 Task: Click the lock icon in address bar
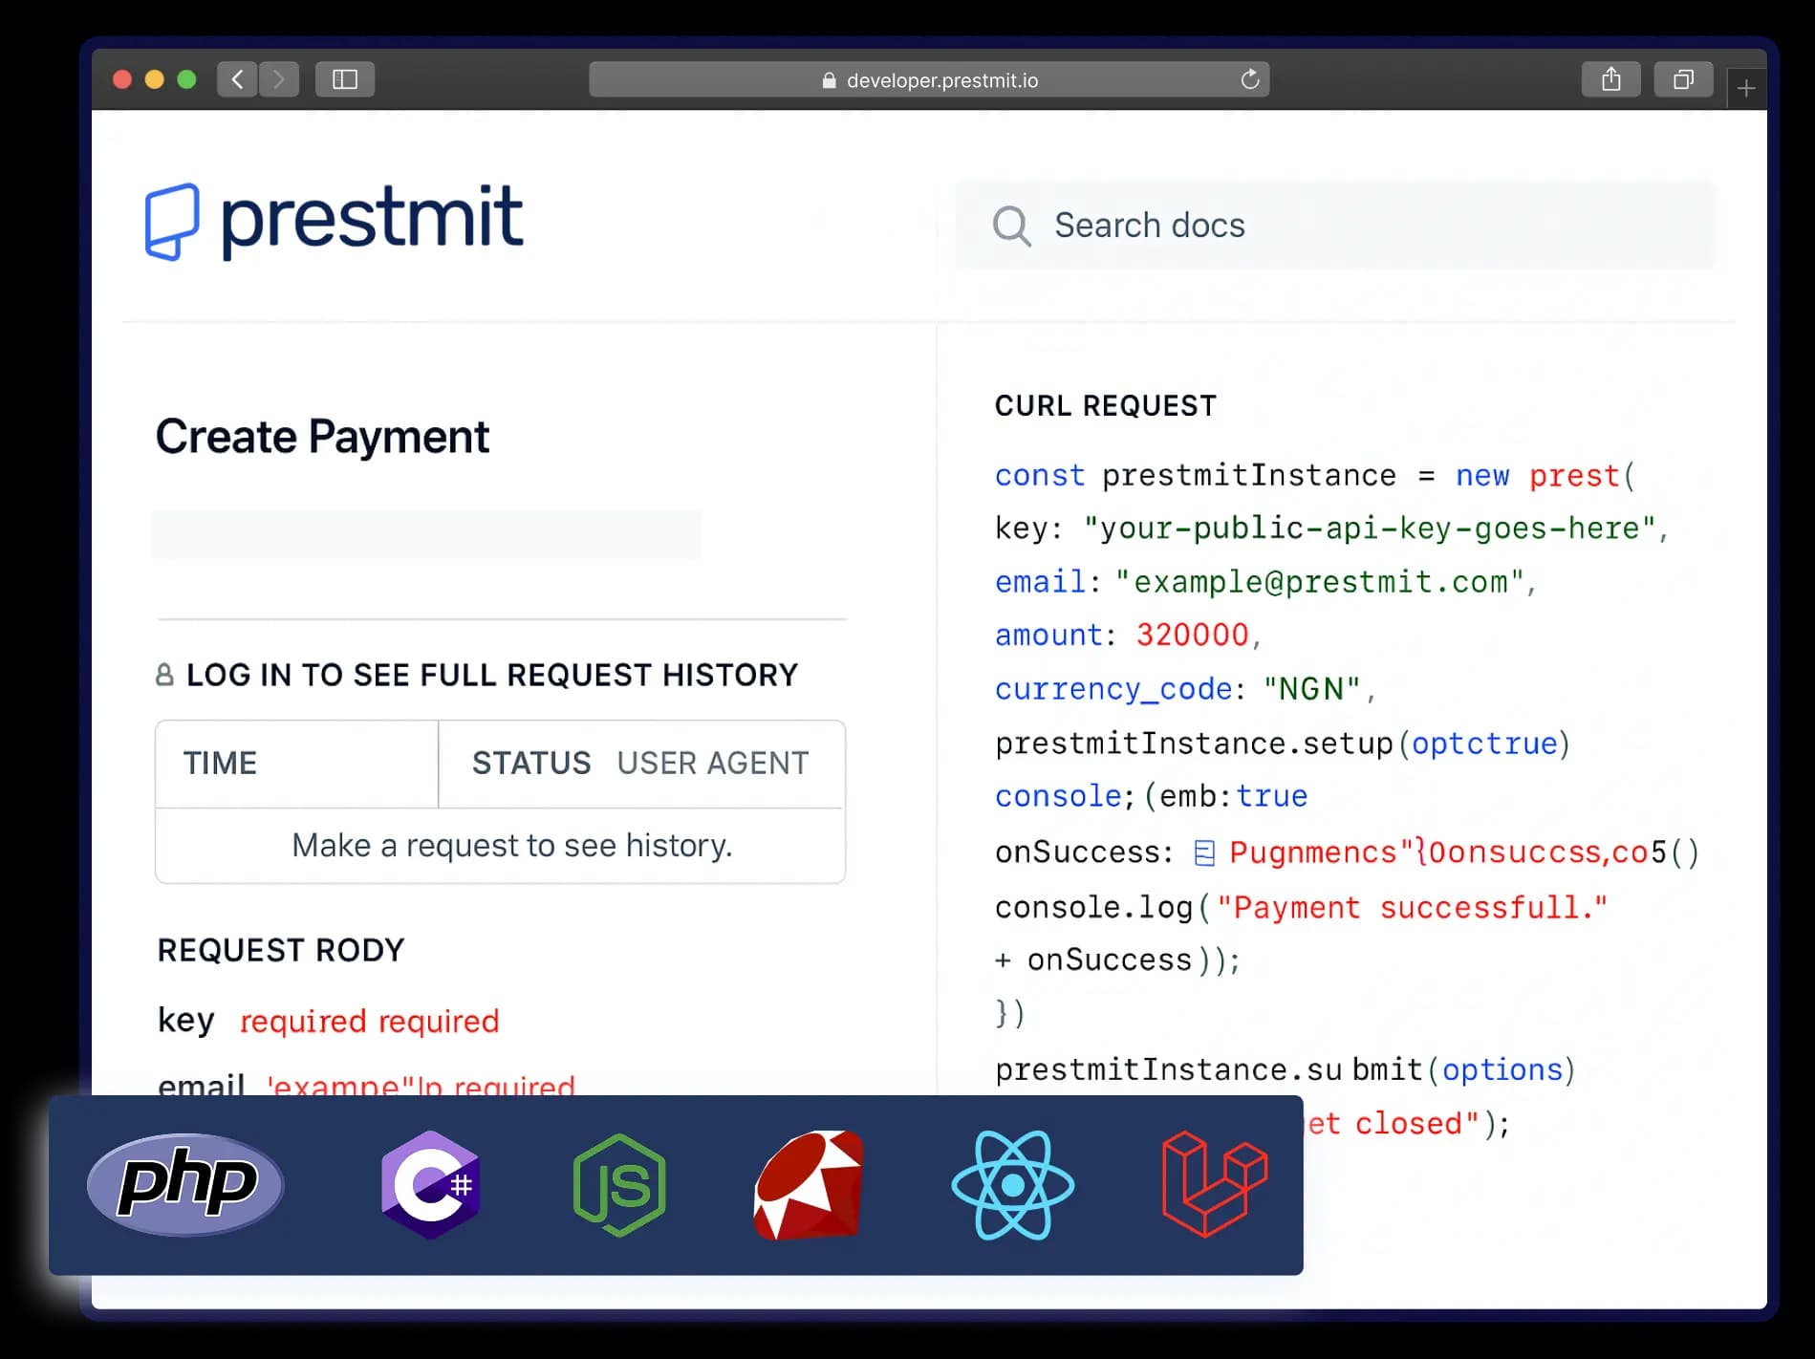[x=829, y=80]
